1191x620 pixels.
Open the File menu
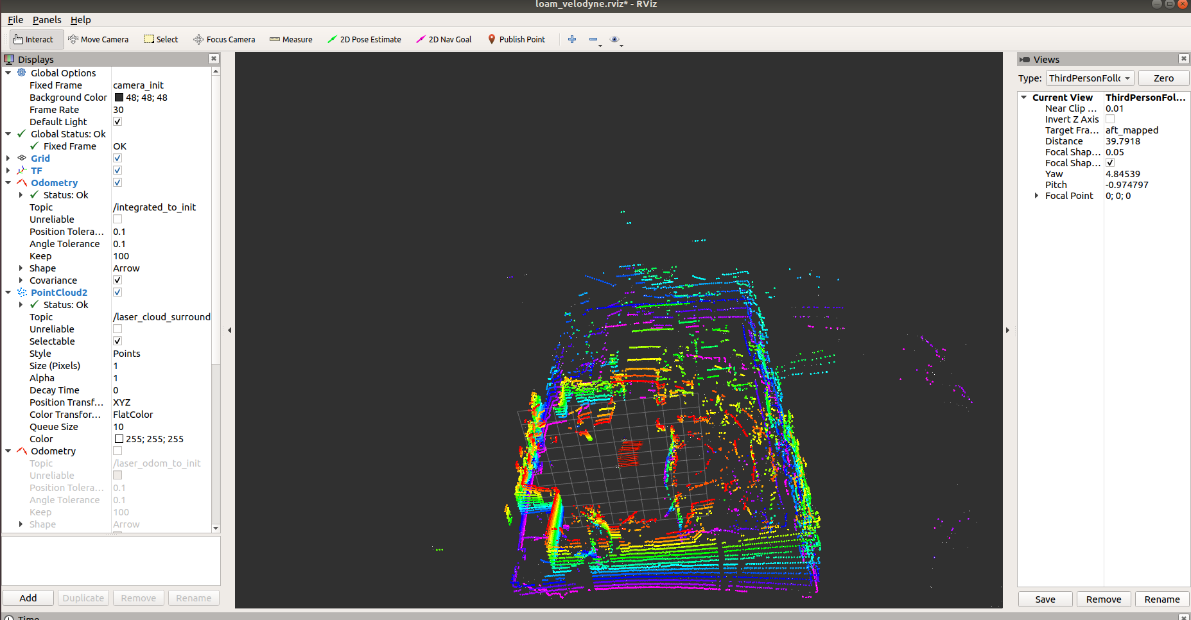pyautogui.click(x=15, y=20)
